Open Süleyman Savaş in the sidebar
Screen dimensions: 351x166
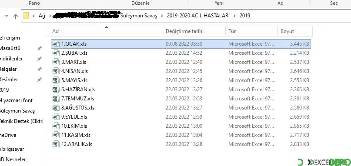click(x=17, y=111)
